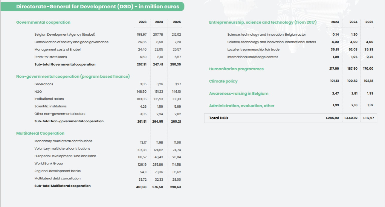Click the "Institutional actors" label
The width and height of the screenshot is (385, 207).
click(x=49, y=99)
